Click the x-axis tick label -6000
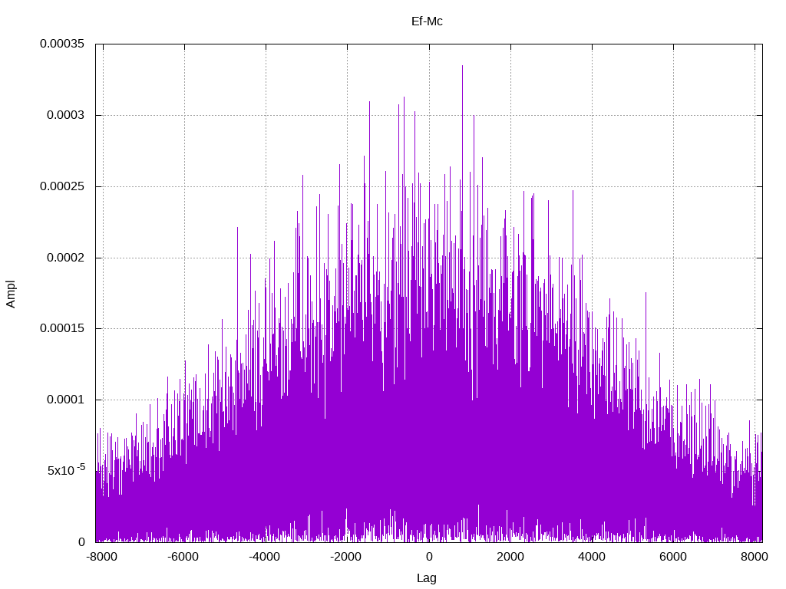The height and width of the screenshot is (589, 786). pos(183,557)
